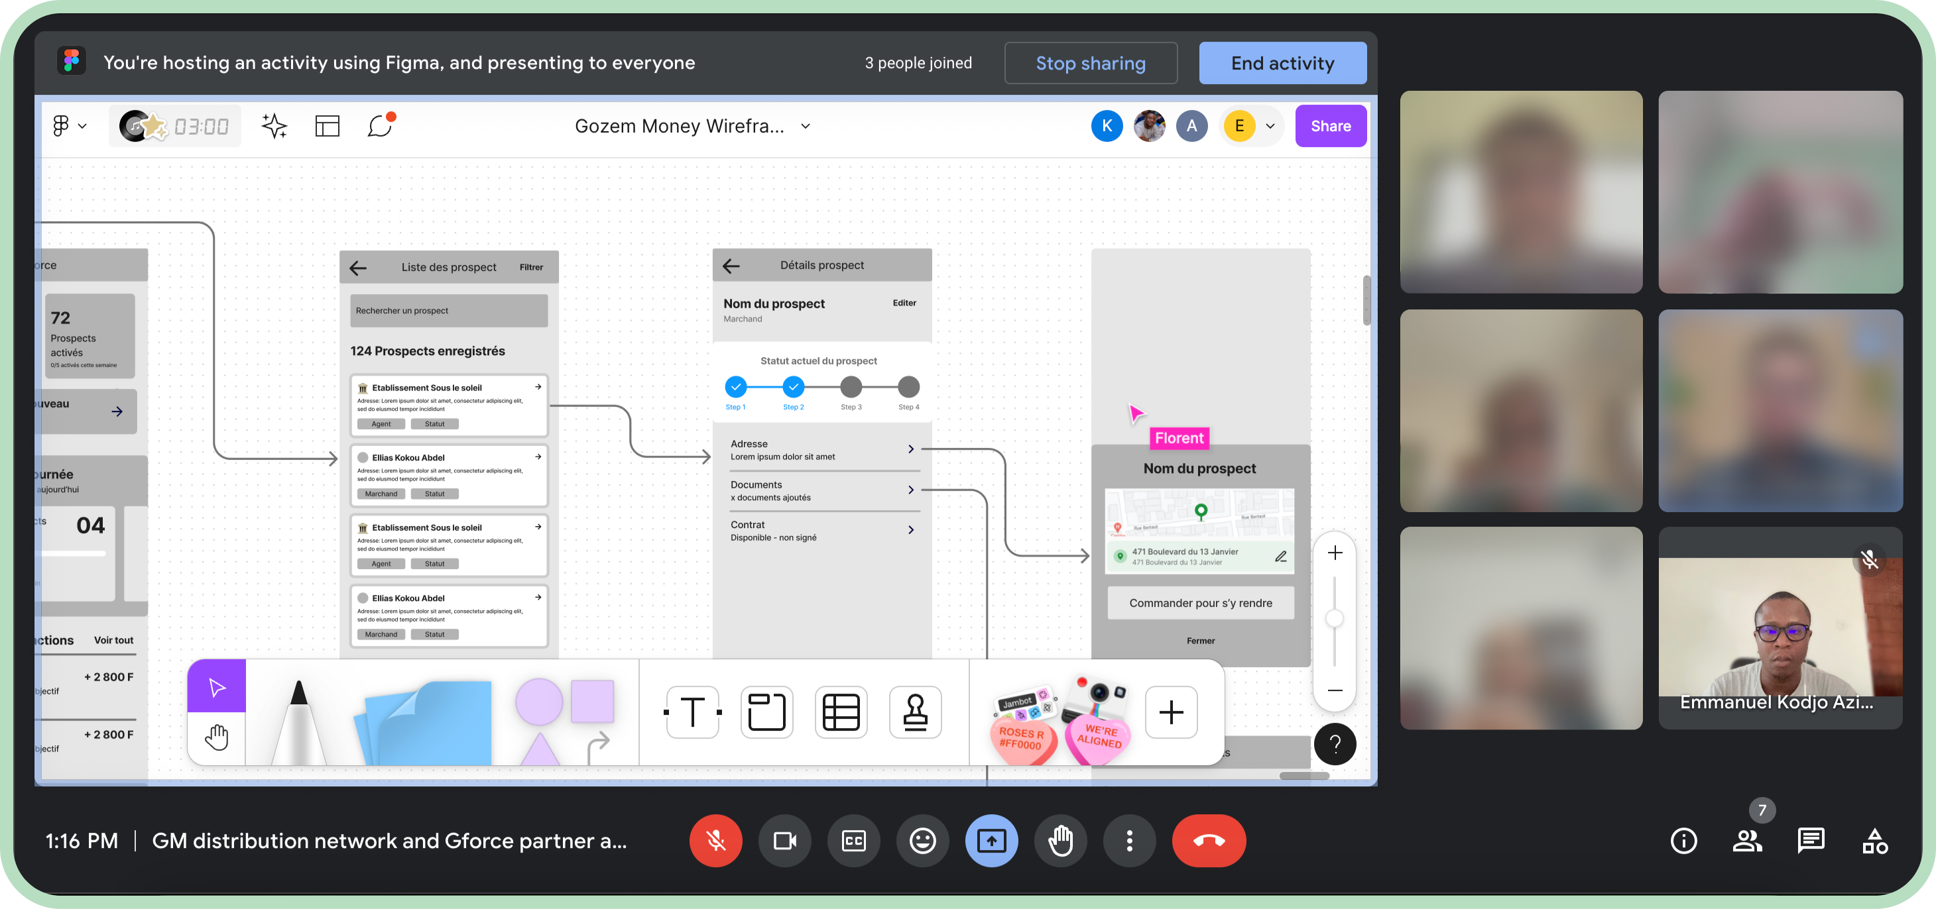
Task: Pick the table tool icon
Action: point(840,712)
